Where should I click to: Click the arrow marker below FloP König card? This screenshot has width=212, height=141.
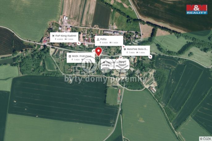click(x=78, y=43)
